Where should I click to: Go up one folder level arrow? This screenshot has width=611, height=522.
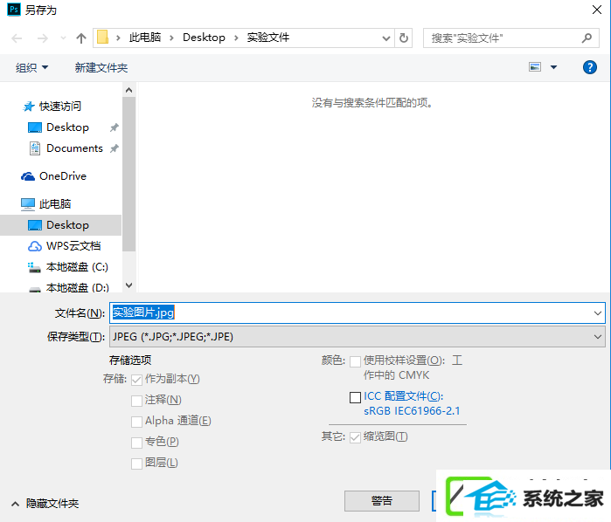pos(81,38)
